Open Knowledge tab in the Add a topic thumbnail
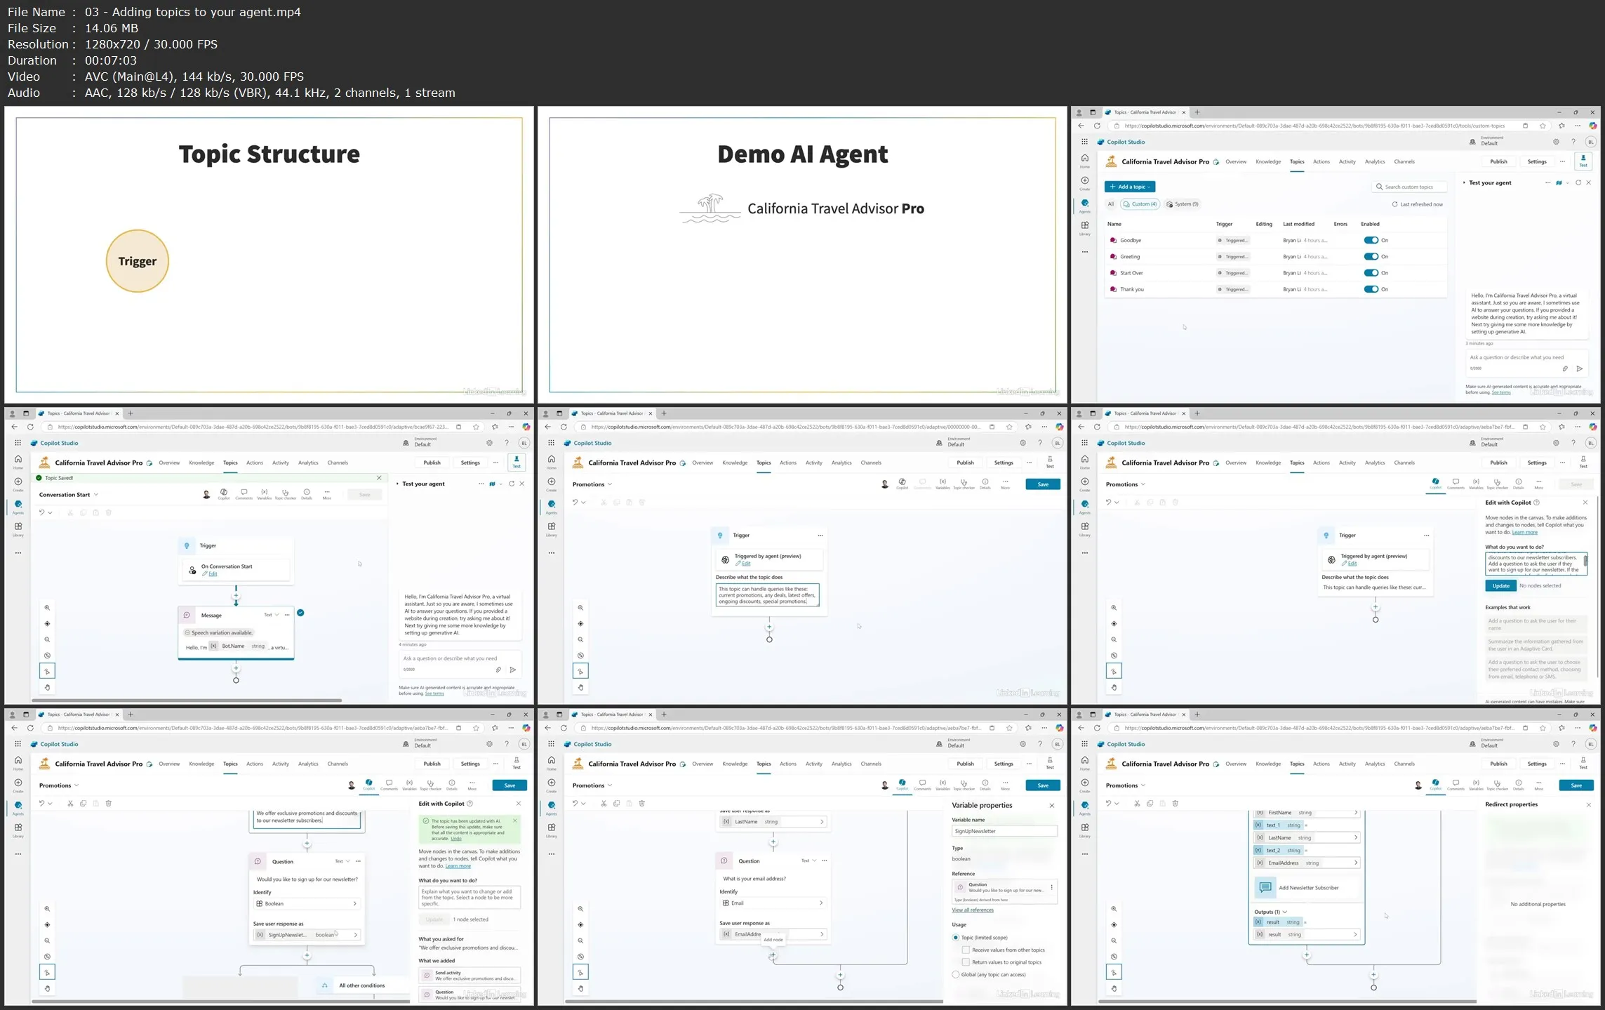 coord(1268,161)
